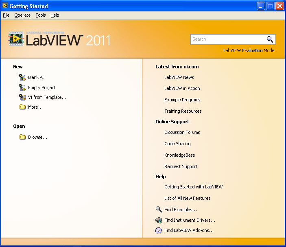Visit Discussion Forums
Viewport: 286px width, 247px height.
[182, 132]
